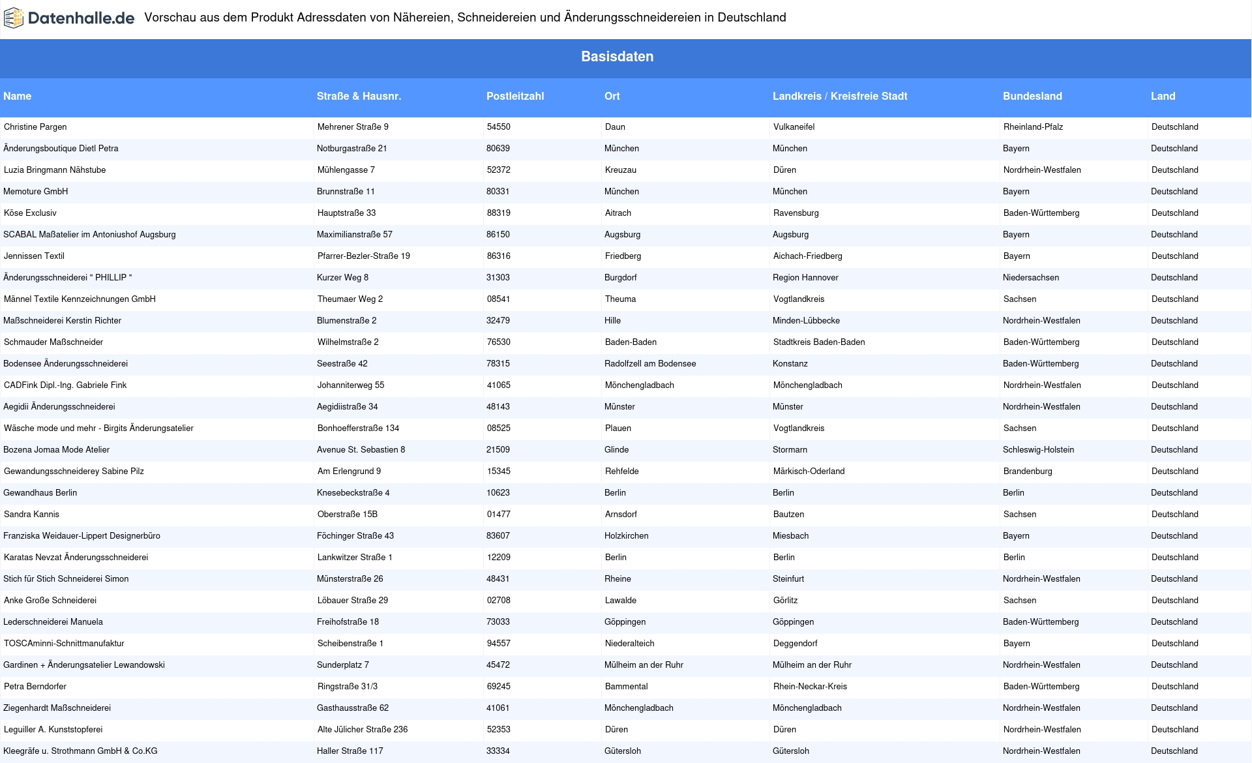Select Änderungsschneiderei " PHILLIP " entry
Viewport: 1252px width, 763px height.
(x=68, y=278)
